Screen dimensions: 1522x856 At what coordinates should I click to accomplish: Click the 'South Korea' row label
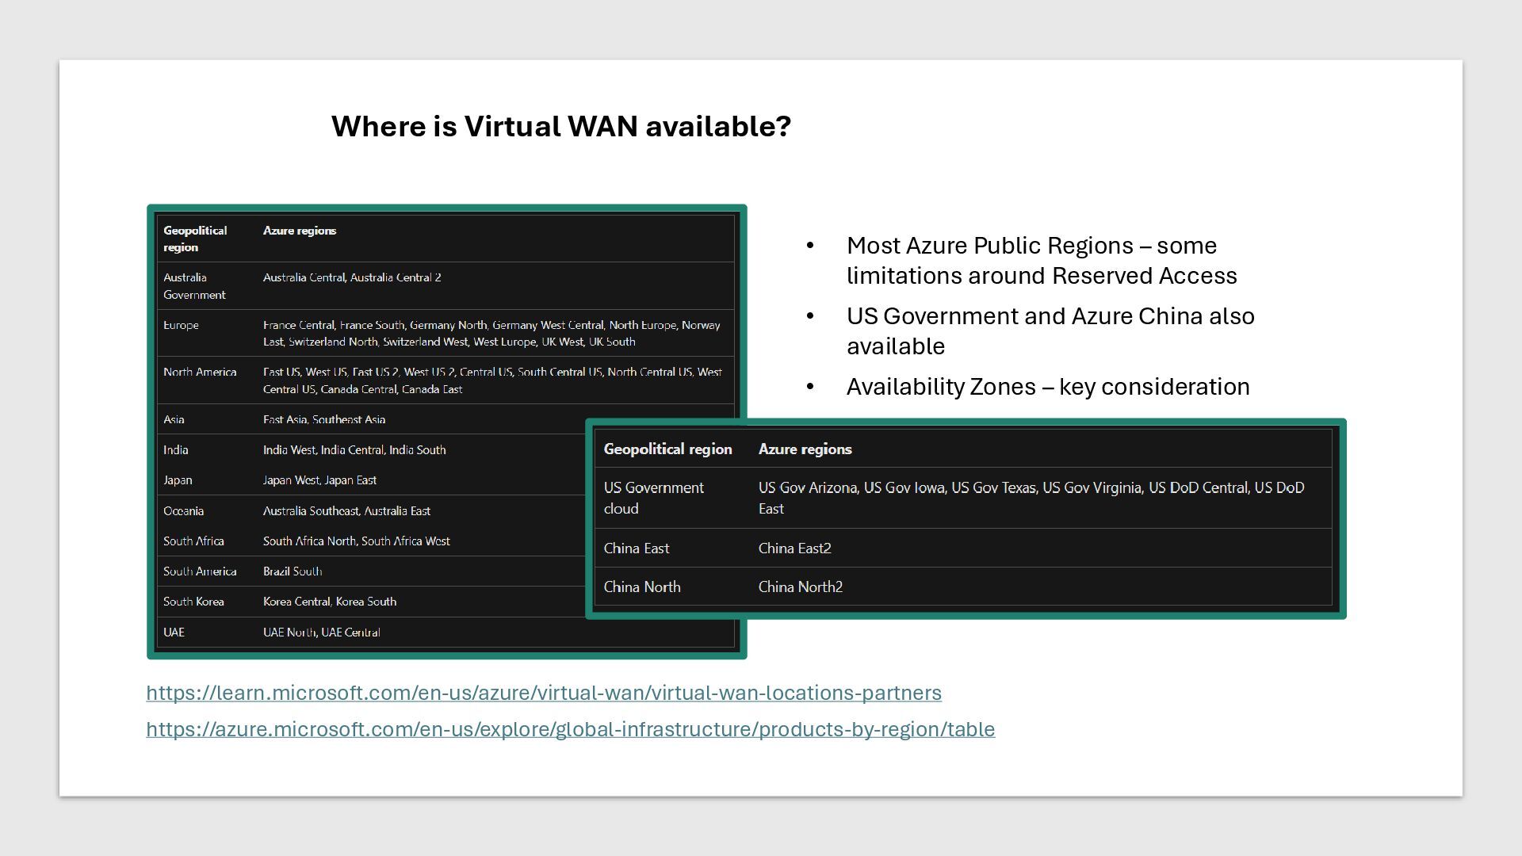(193, 602)
